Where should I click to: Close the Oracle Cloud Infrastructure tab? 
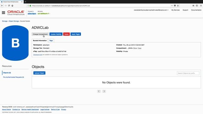click(x=22, y=2)
